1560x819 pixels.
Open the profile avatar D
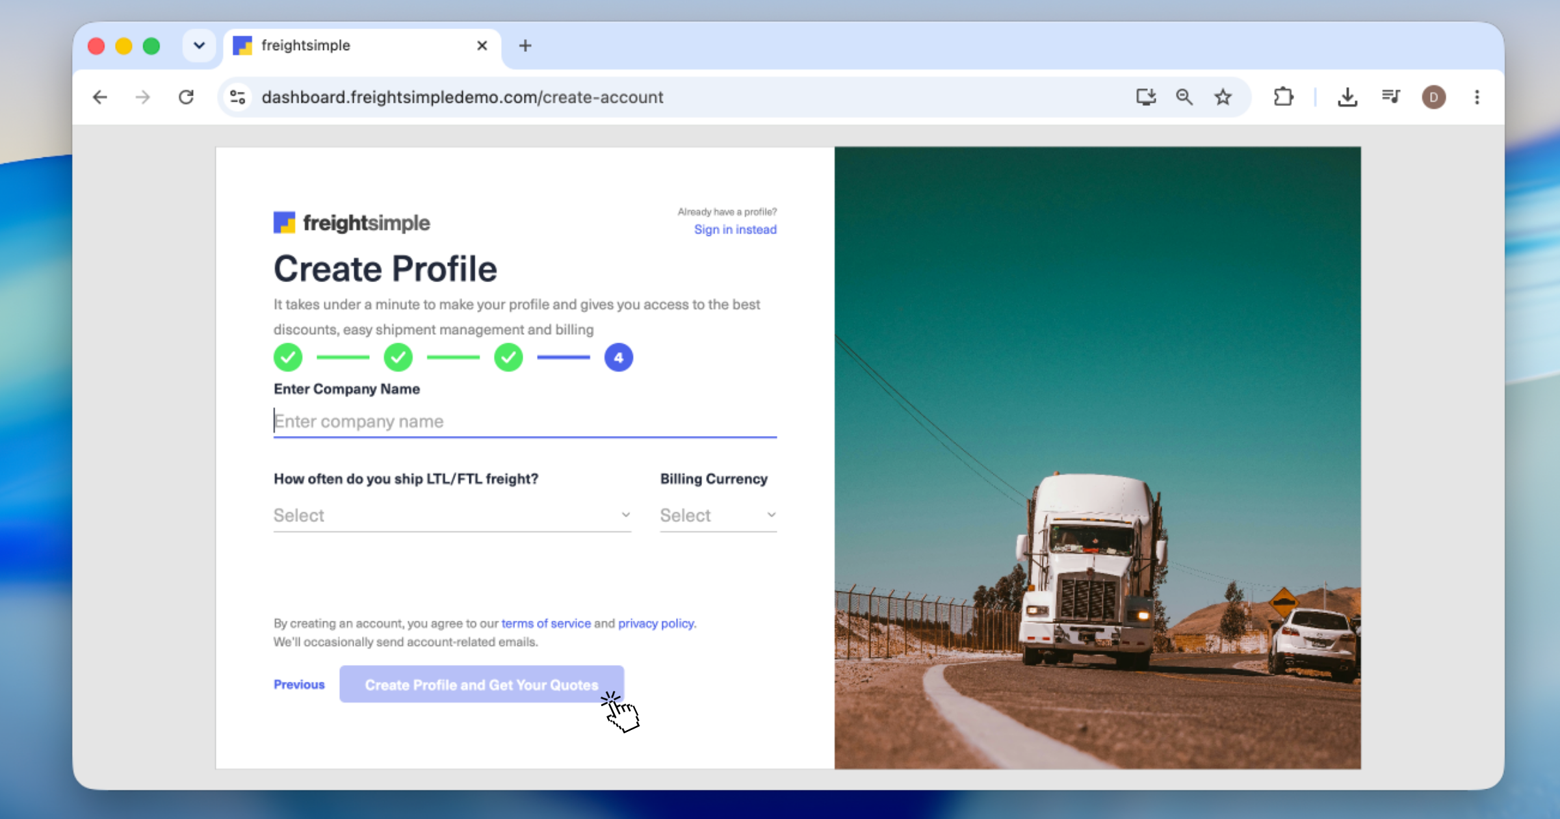[x=1434, y=97]
